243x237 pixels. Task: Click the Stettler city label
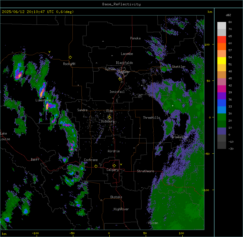(x=179, y=67)
